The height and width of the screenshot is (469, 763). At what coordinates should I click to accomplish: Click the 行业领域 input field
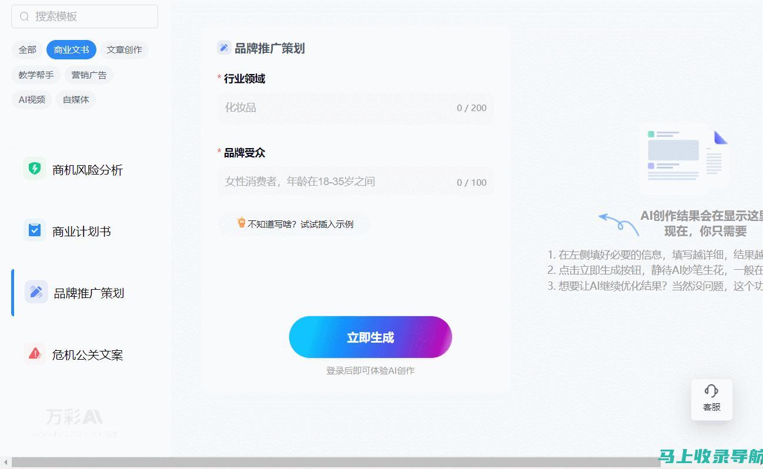[356, 108]
